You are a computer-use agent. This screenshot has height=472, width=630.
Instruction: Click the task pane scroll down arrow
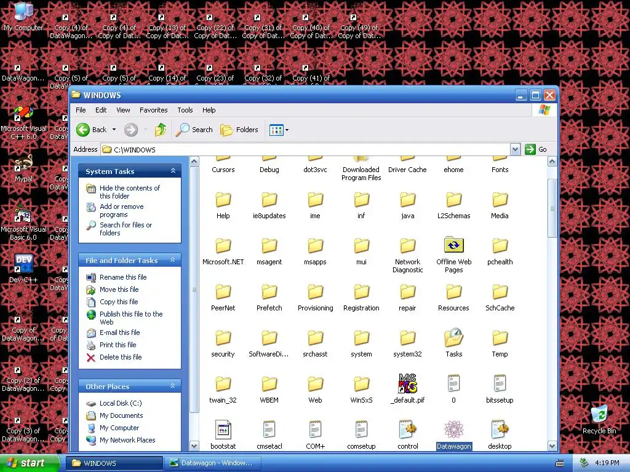coord(194,446)
